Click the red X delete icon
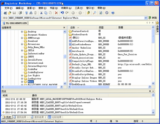This screenshot has width=160, height=124. point(56,13)
